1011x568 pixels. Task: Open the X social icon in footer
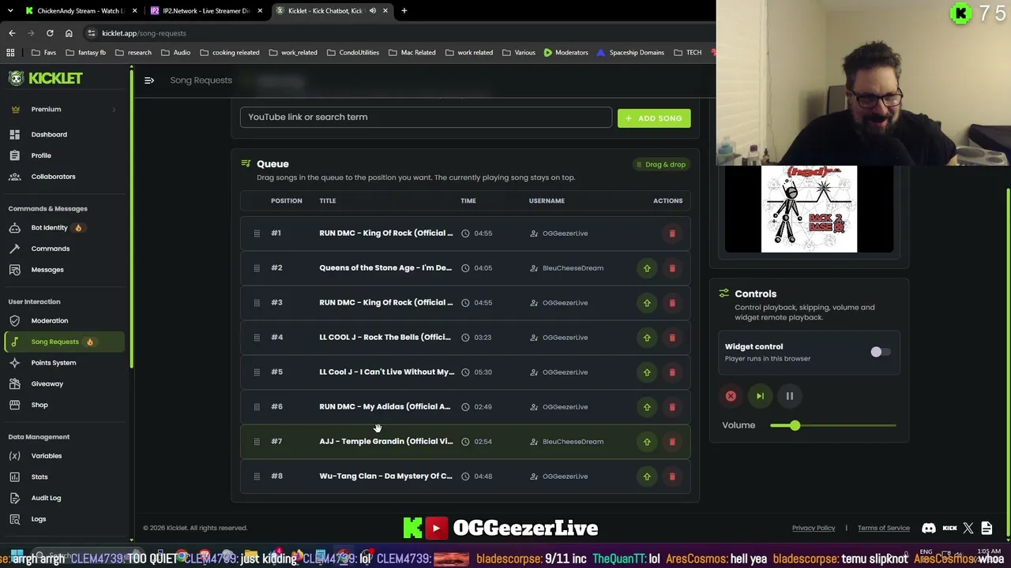(x=968, y=528)
